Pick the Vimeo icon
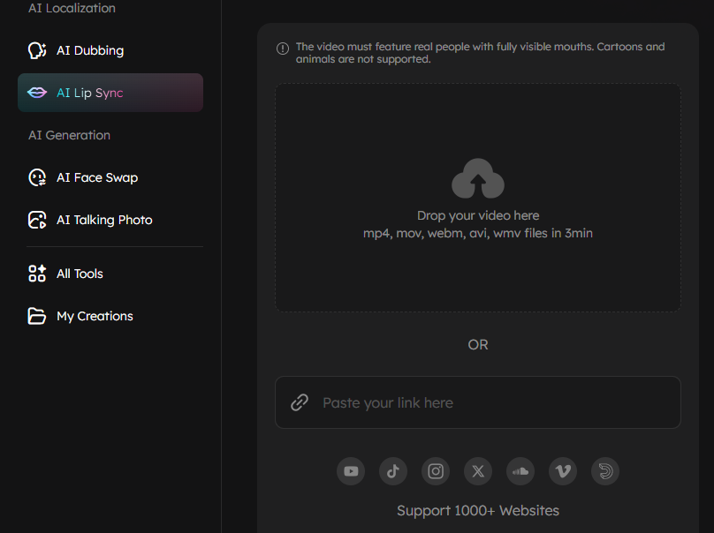Image resolution: width=714 pixels, height=533 pixels. pos(563,471)
